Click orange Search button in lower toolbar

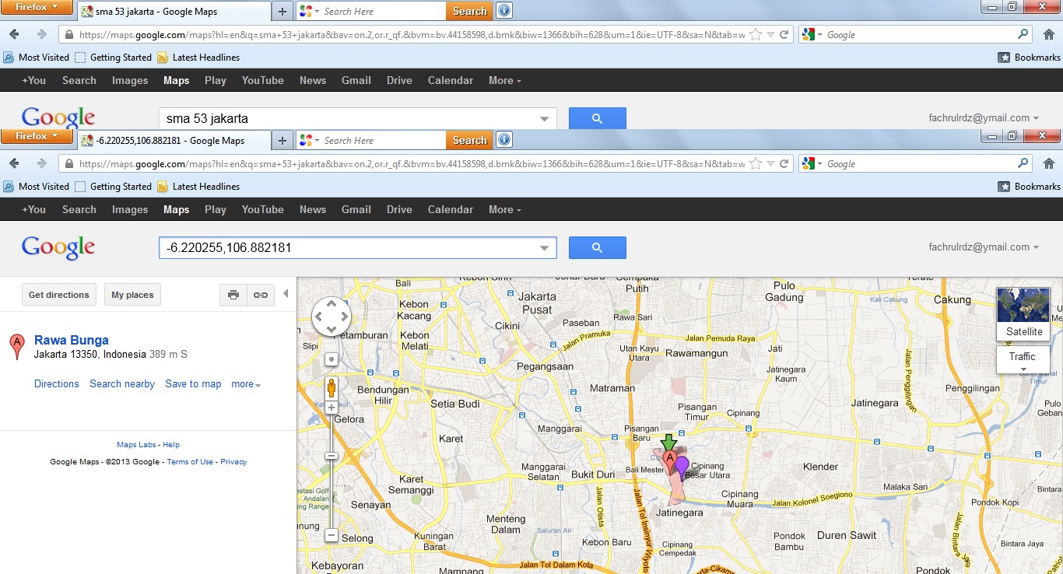click(x=469, y=140)
